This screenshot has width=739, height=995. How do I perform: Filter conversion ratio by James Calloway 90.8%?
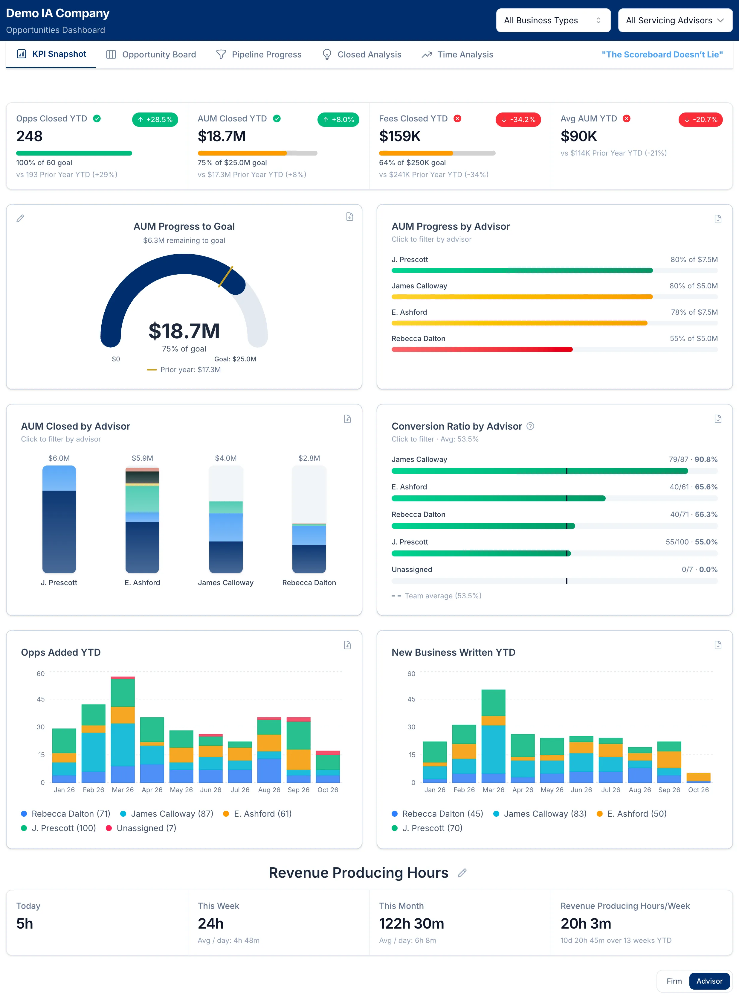[554, 465]
